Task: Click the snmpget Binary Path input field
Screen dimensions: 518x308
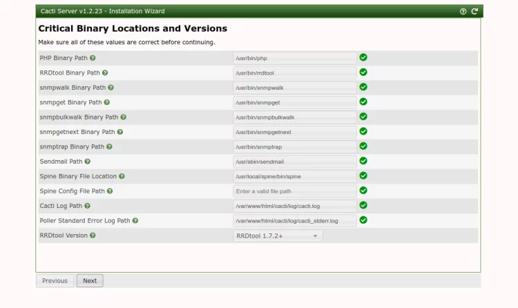Action: click(x=295, y=102)
